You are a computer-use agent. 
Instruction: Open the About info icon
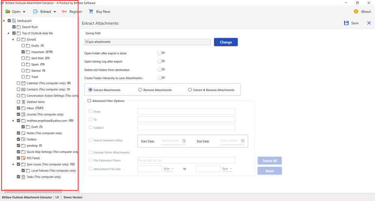[x=356, y=12]
